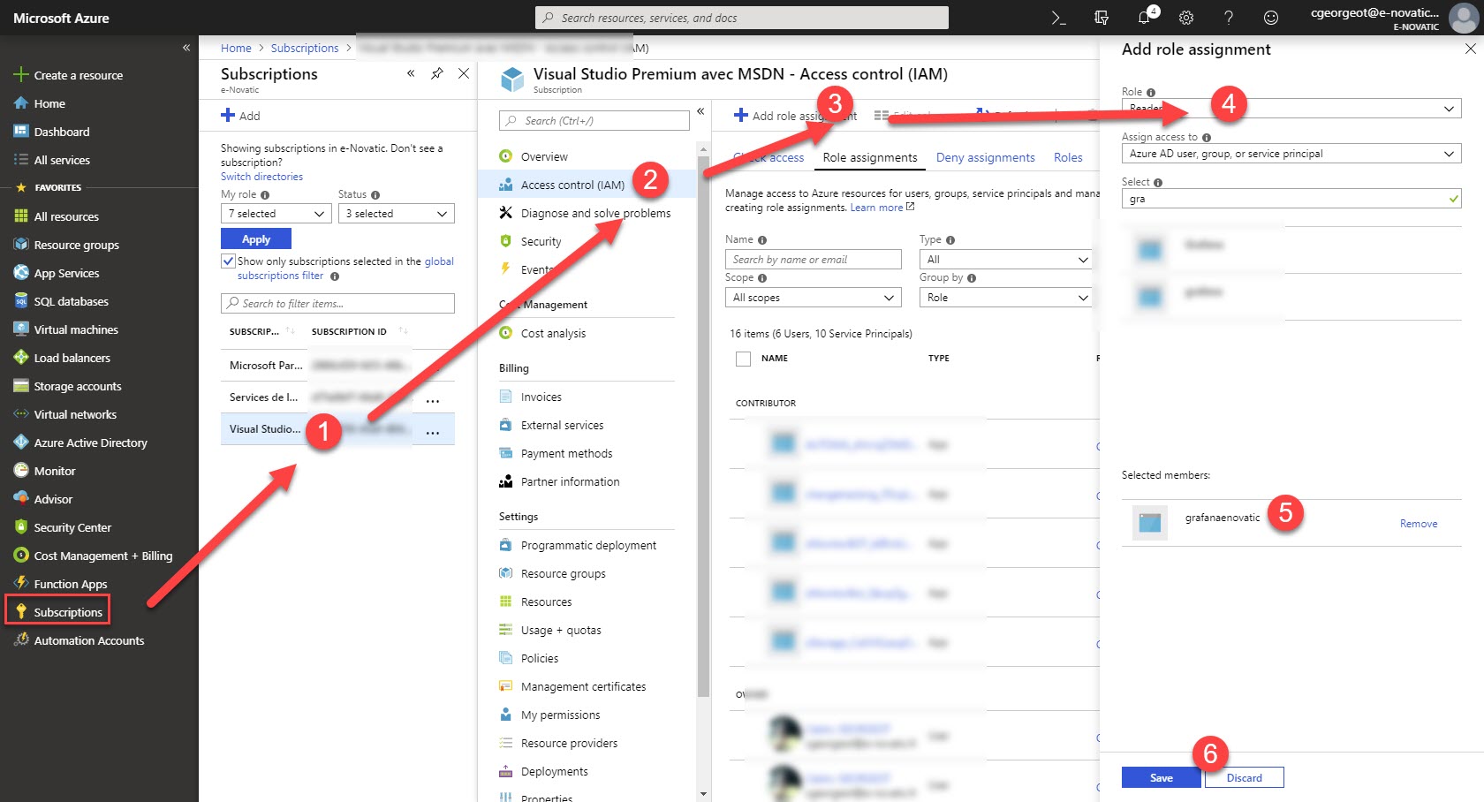1484x802 pixels.
Task: Remove grafanaenovatic from selected members
Action: pos(1419,524)
